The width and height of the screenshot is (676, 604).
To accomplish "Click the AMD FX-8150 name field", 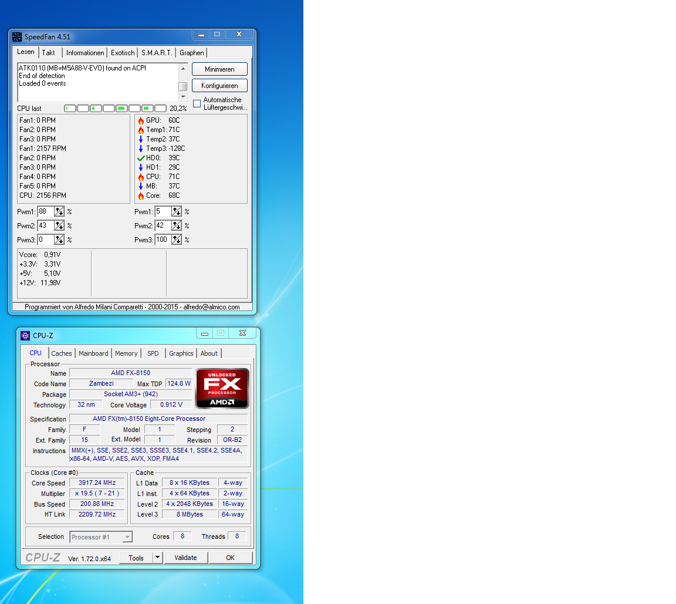I will [x=131, y=373].
